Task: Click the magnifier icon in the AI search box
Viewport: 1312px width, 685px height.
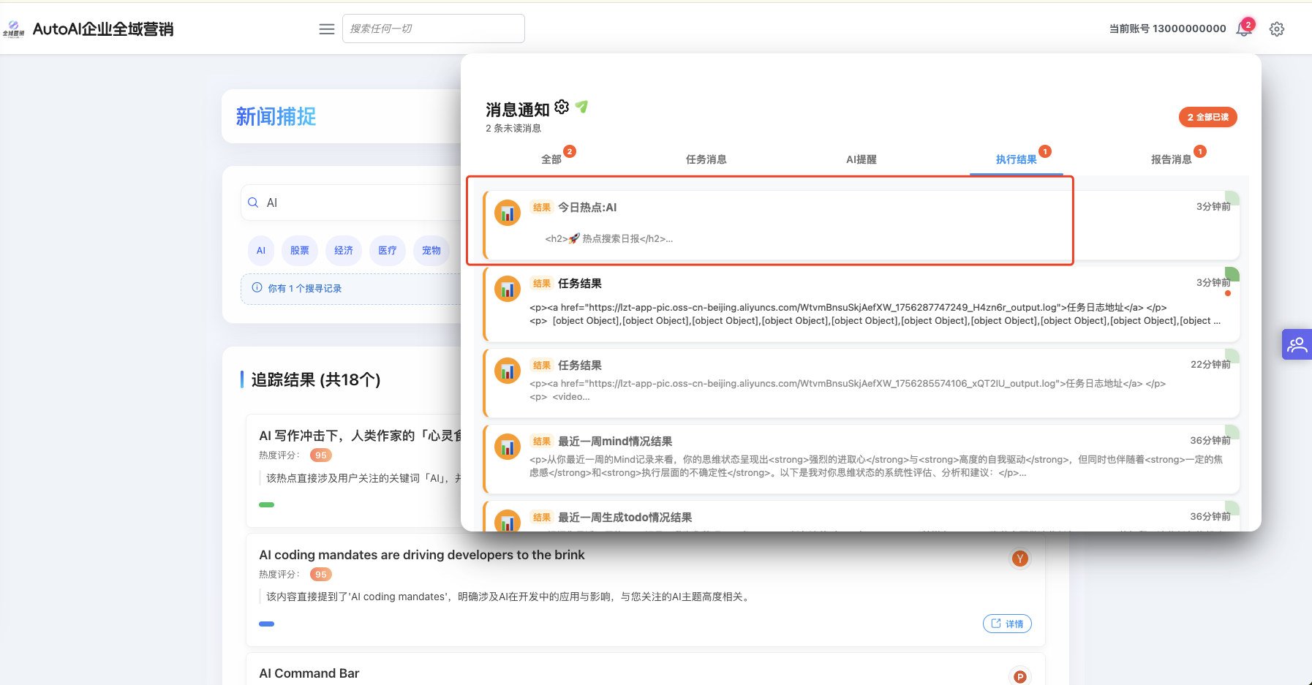Action: click(x=253, y=203)
